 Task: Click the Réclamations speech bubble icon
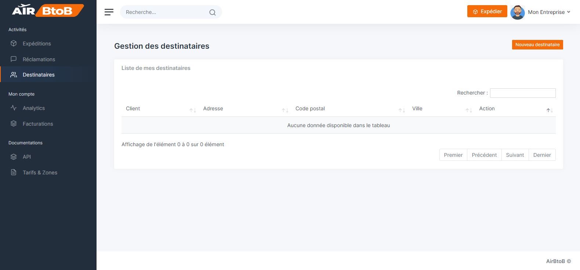click(x=14, y=59)
